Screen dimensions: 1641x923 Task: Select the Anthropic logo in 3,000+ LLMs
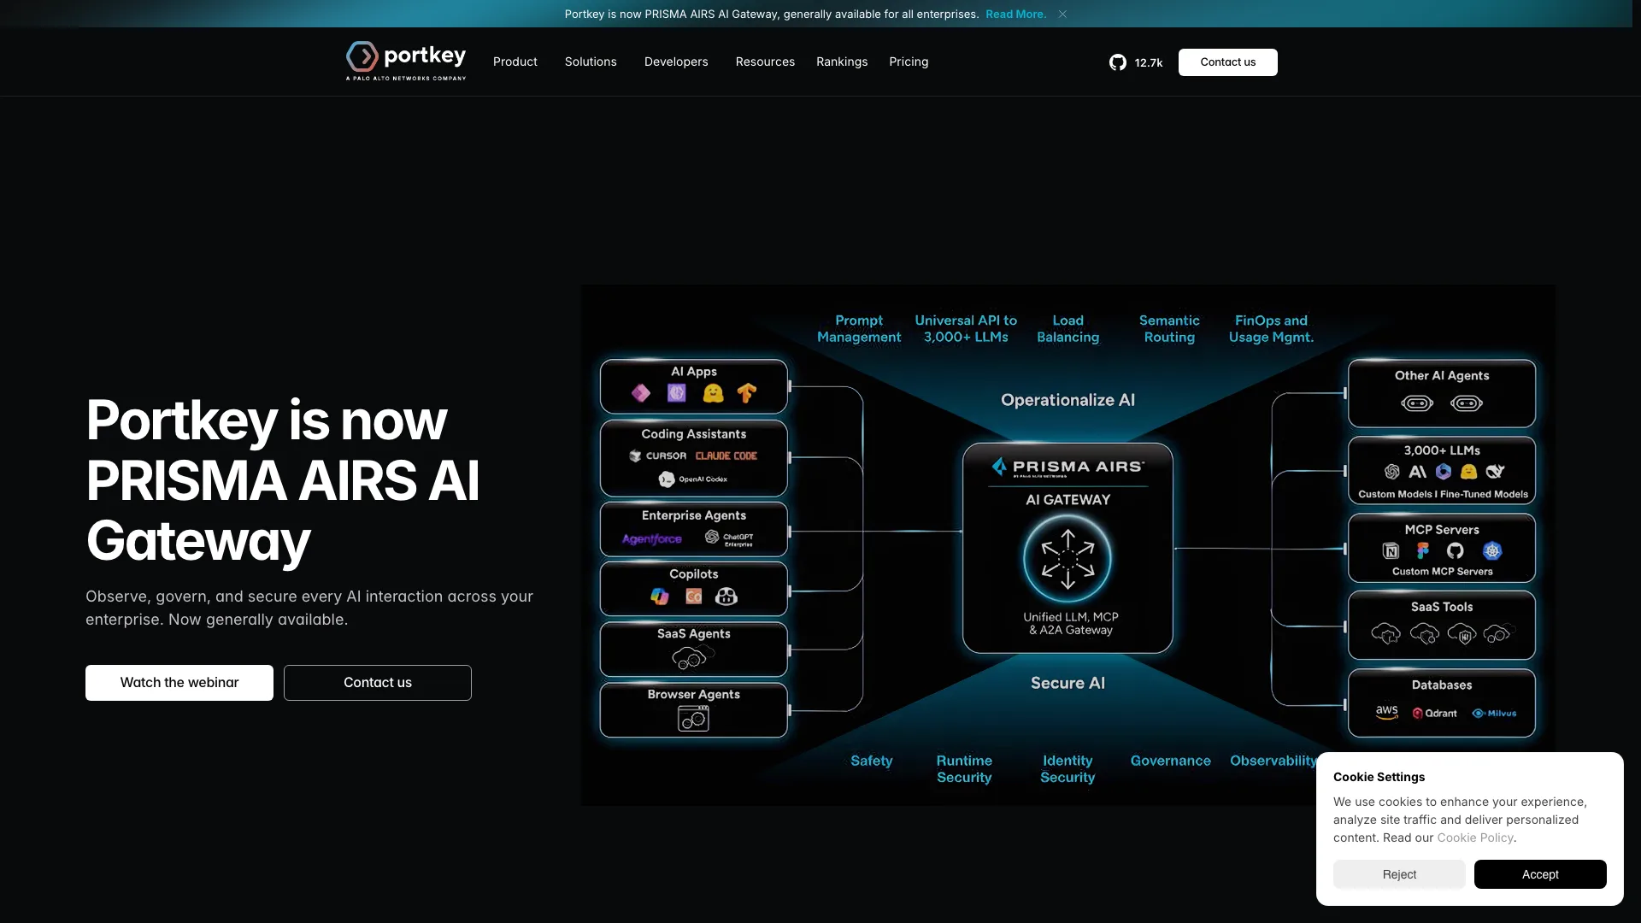tap(1418, 472)
